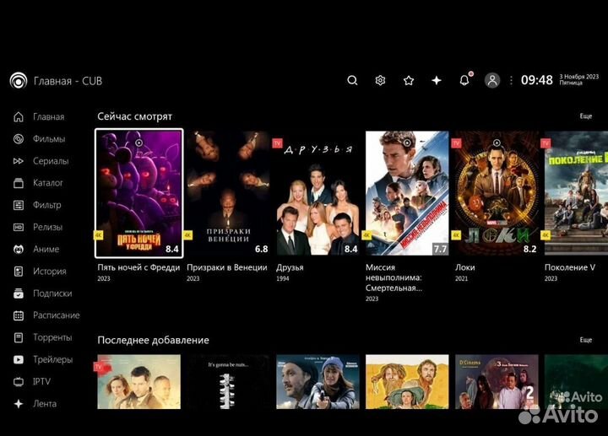Open notifications bell icon
Viewport: 608px width, 436px height.
coord(464,80)
